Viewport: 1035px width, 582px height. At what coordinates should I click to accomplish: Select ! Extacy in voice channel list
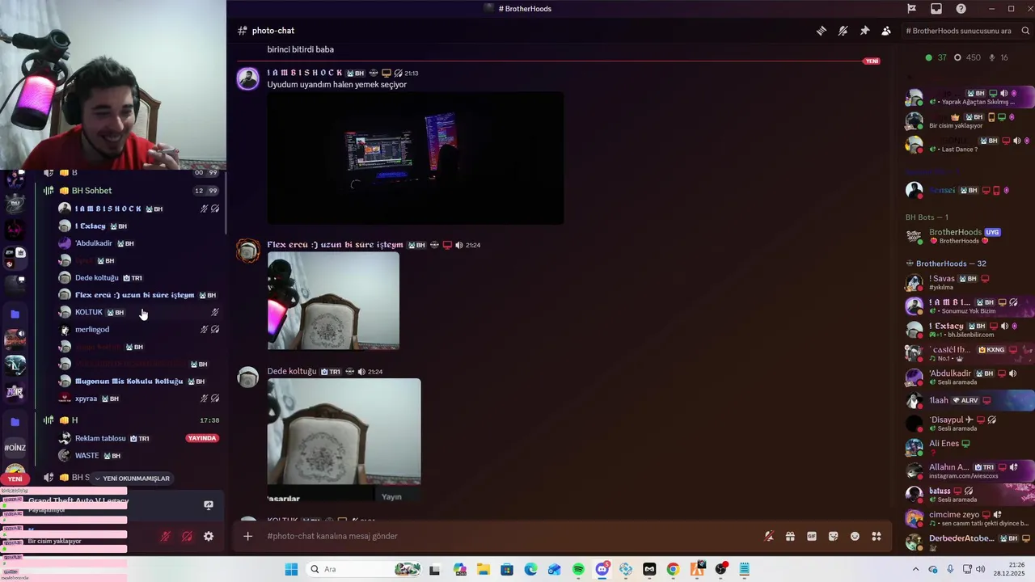click(x=139, y=226)
